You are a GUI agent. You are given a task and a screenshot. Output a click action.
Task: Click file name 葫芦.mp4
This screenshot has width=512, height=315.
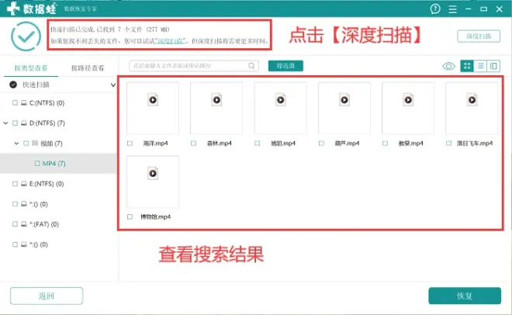[347, 144]
